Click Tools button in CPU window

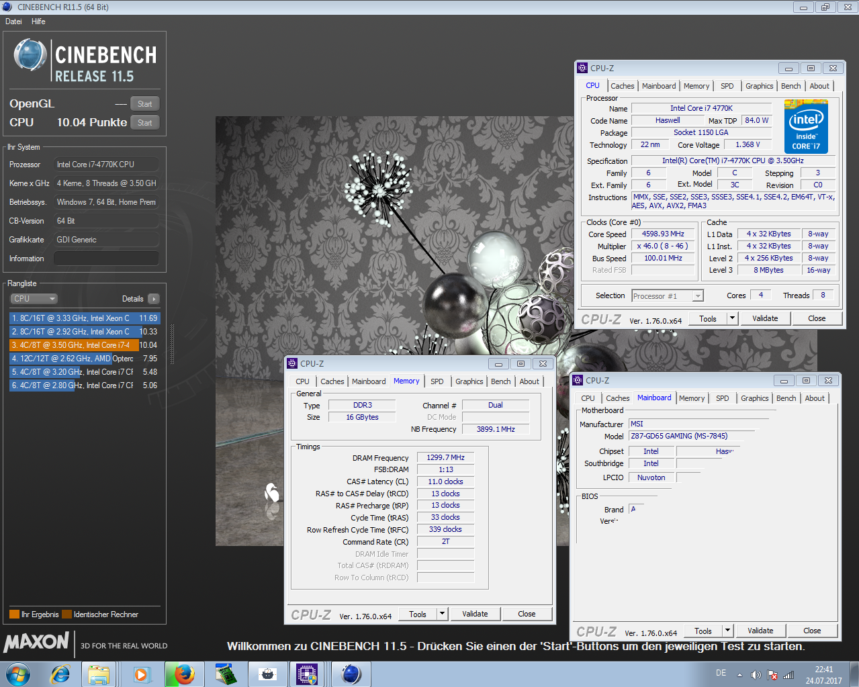pos(708,318)
